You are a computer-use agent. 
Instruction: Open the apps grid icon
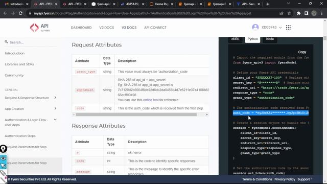click(288, 28)
